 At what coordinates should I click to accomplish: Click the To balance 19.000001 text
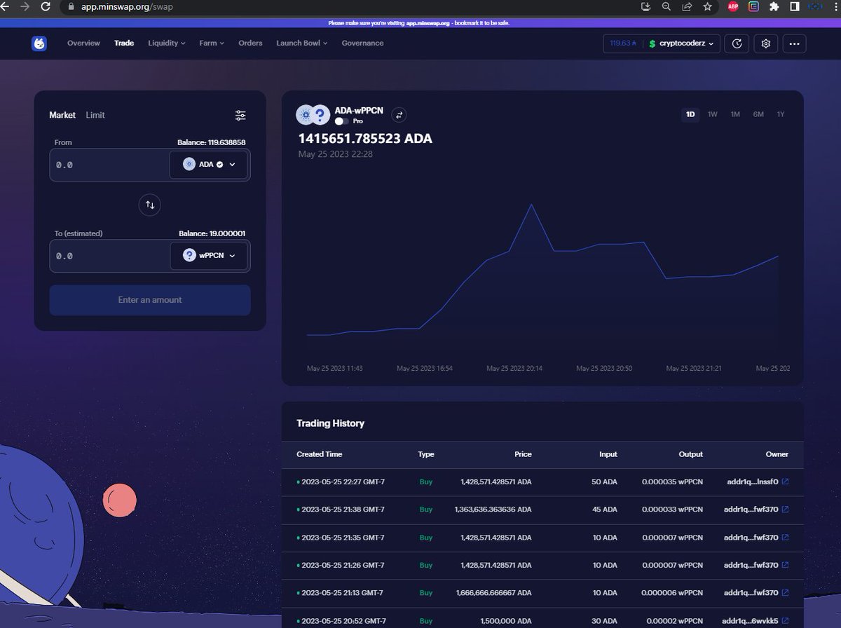point(211,233)
